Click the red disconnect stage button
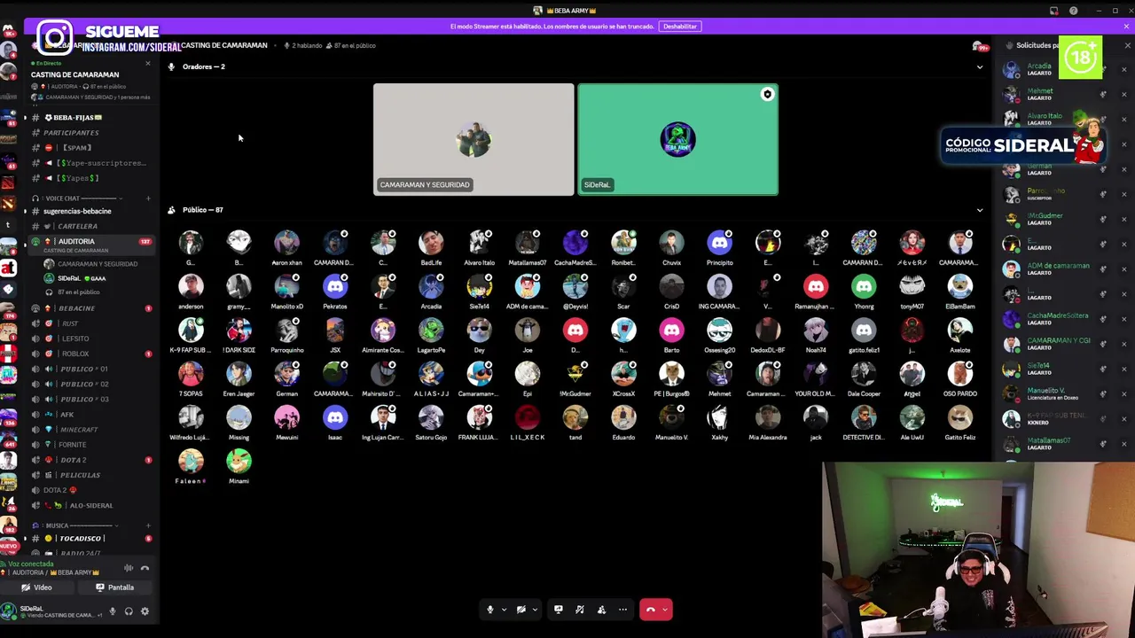Screen dimensions: 1135x638 [x=650, y=610]
